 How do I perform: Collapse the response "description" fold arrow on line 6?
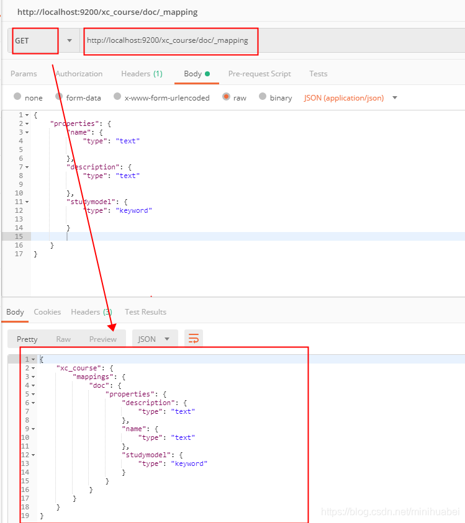point(33,403)
